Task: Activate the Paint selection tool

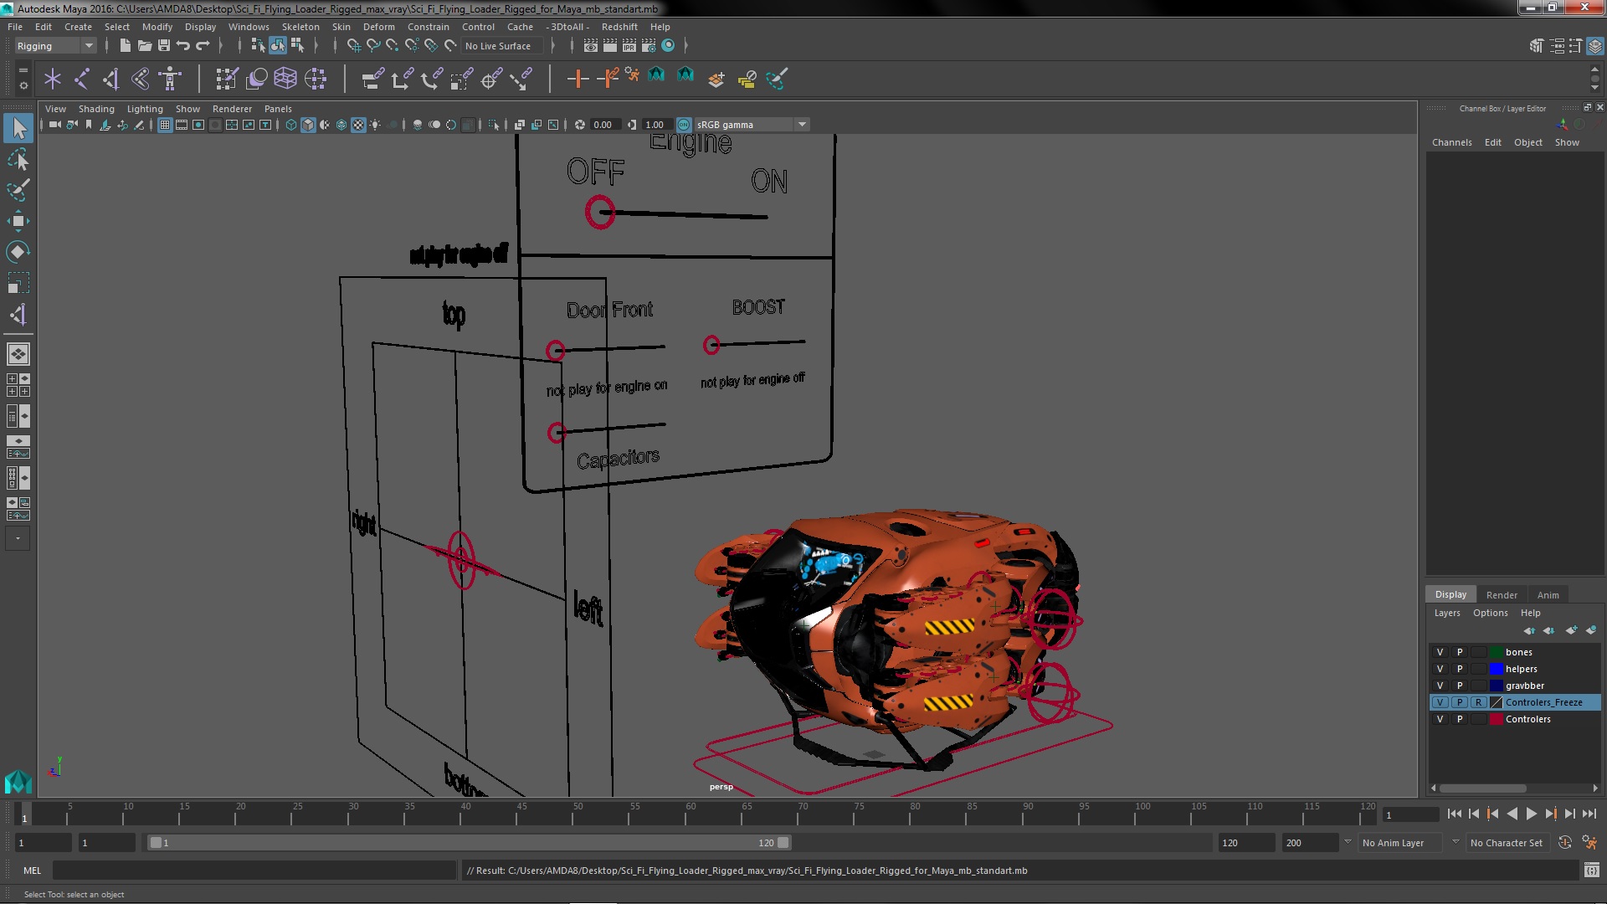Action: click(x=18, y=190)
